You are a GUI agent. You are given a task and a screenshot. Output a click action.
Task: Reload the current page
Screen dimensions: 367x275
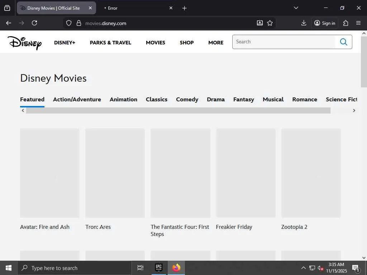(x=34, y=23)
